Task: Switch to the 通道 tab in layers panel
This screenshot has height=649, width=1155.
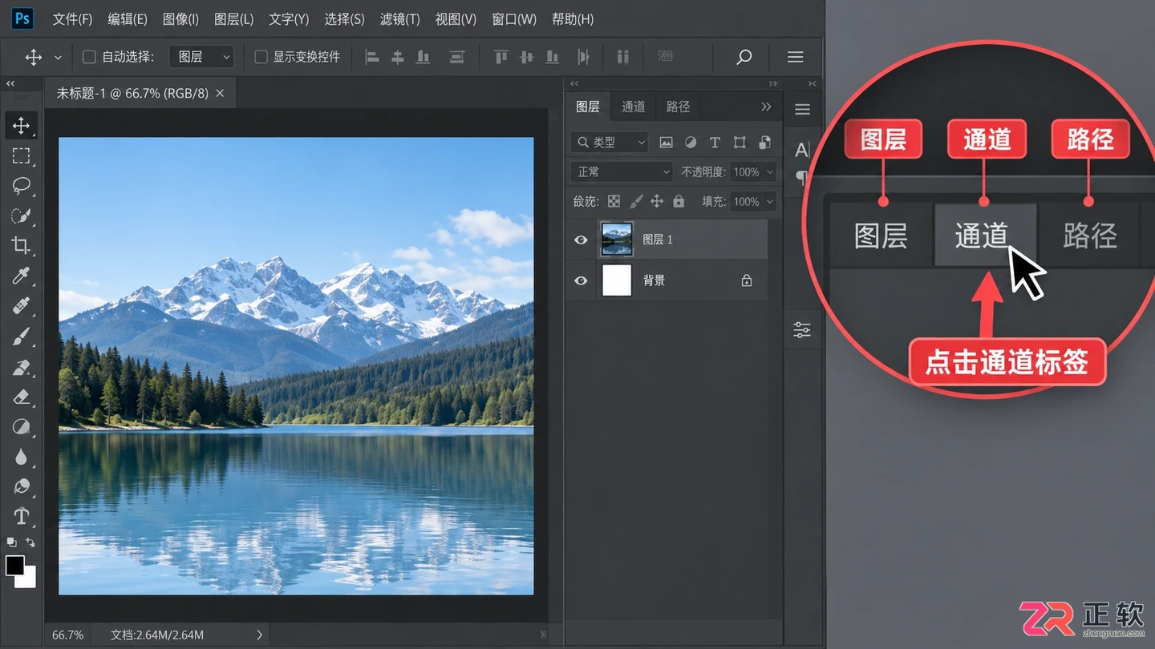Action: [633, 107]
